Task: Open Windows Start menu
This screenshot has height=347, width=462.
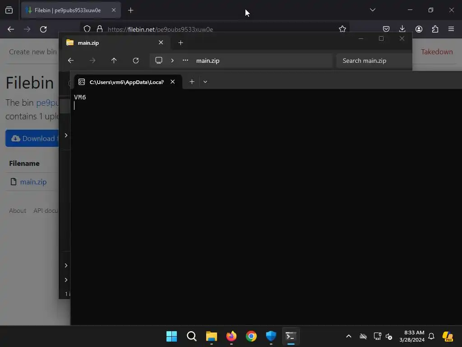Action: (x=171, y=336)
